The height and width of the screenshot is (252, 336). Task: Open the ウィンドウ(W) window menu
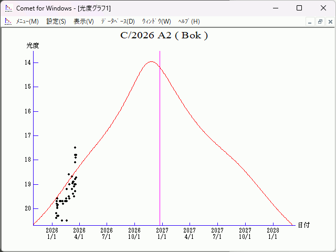click(x=156, y=22)
